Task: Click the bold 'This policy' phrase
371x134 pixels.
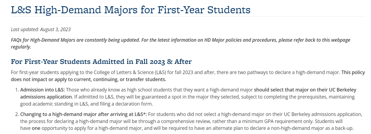Action: [x=353, y=72]
